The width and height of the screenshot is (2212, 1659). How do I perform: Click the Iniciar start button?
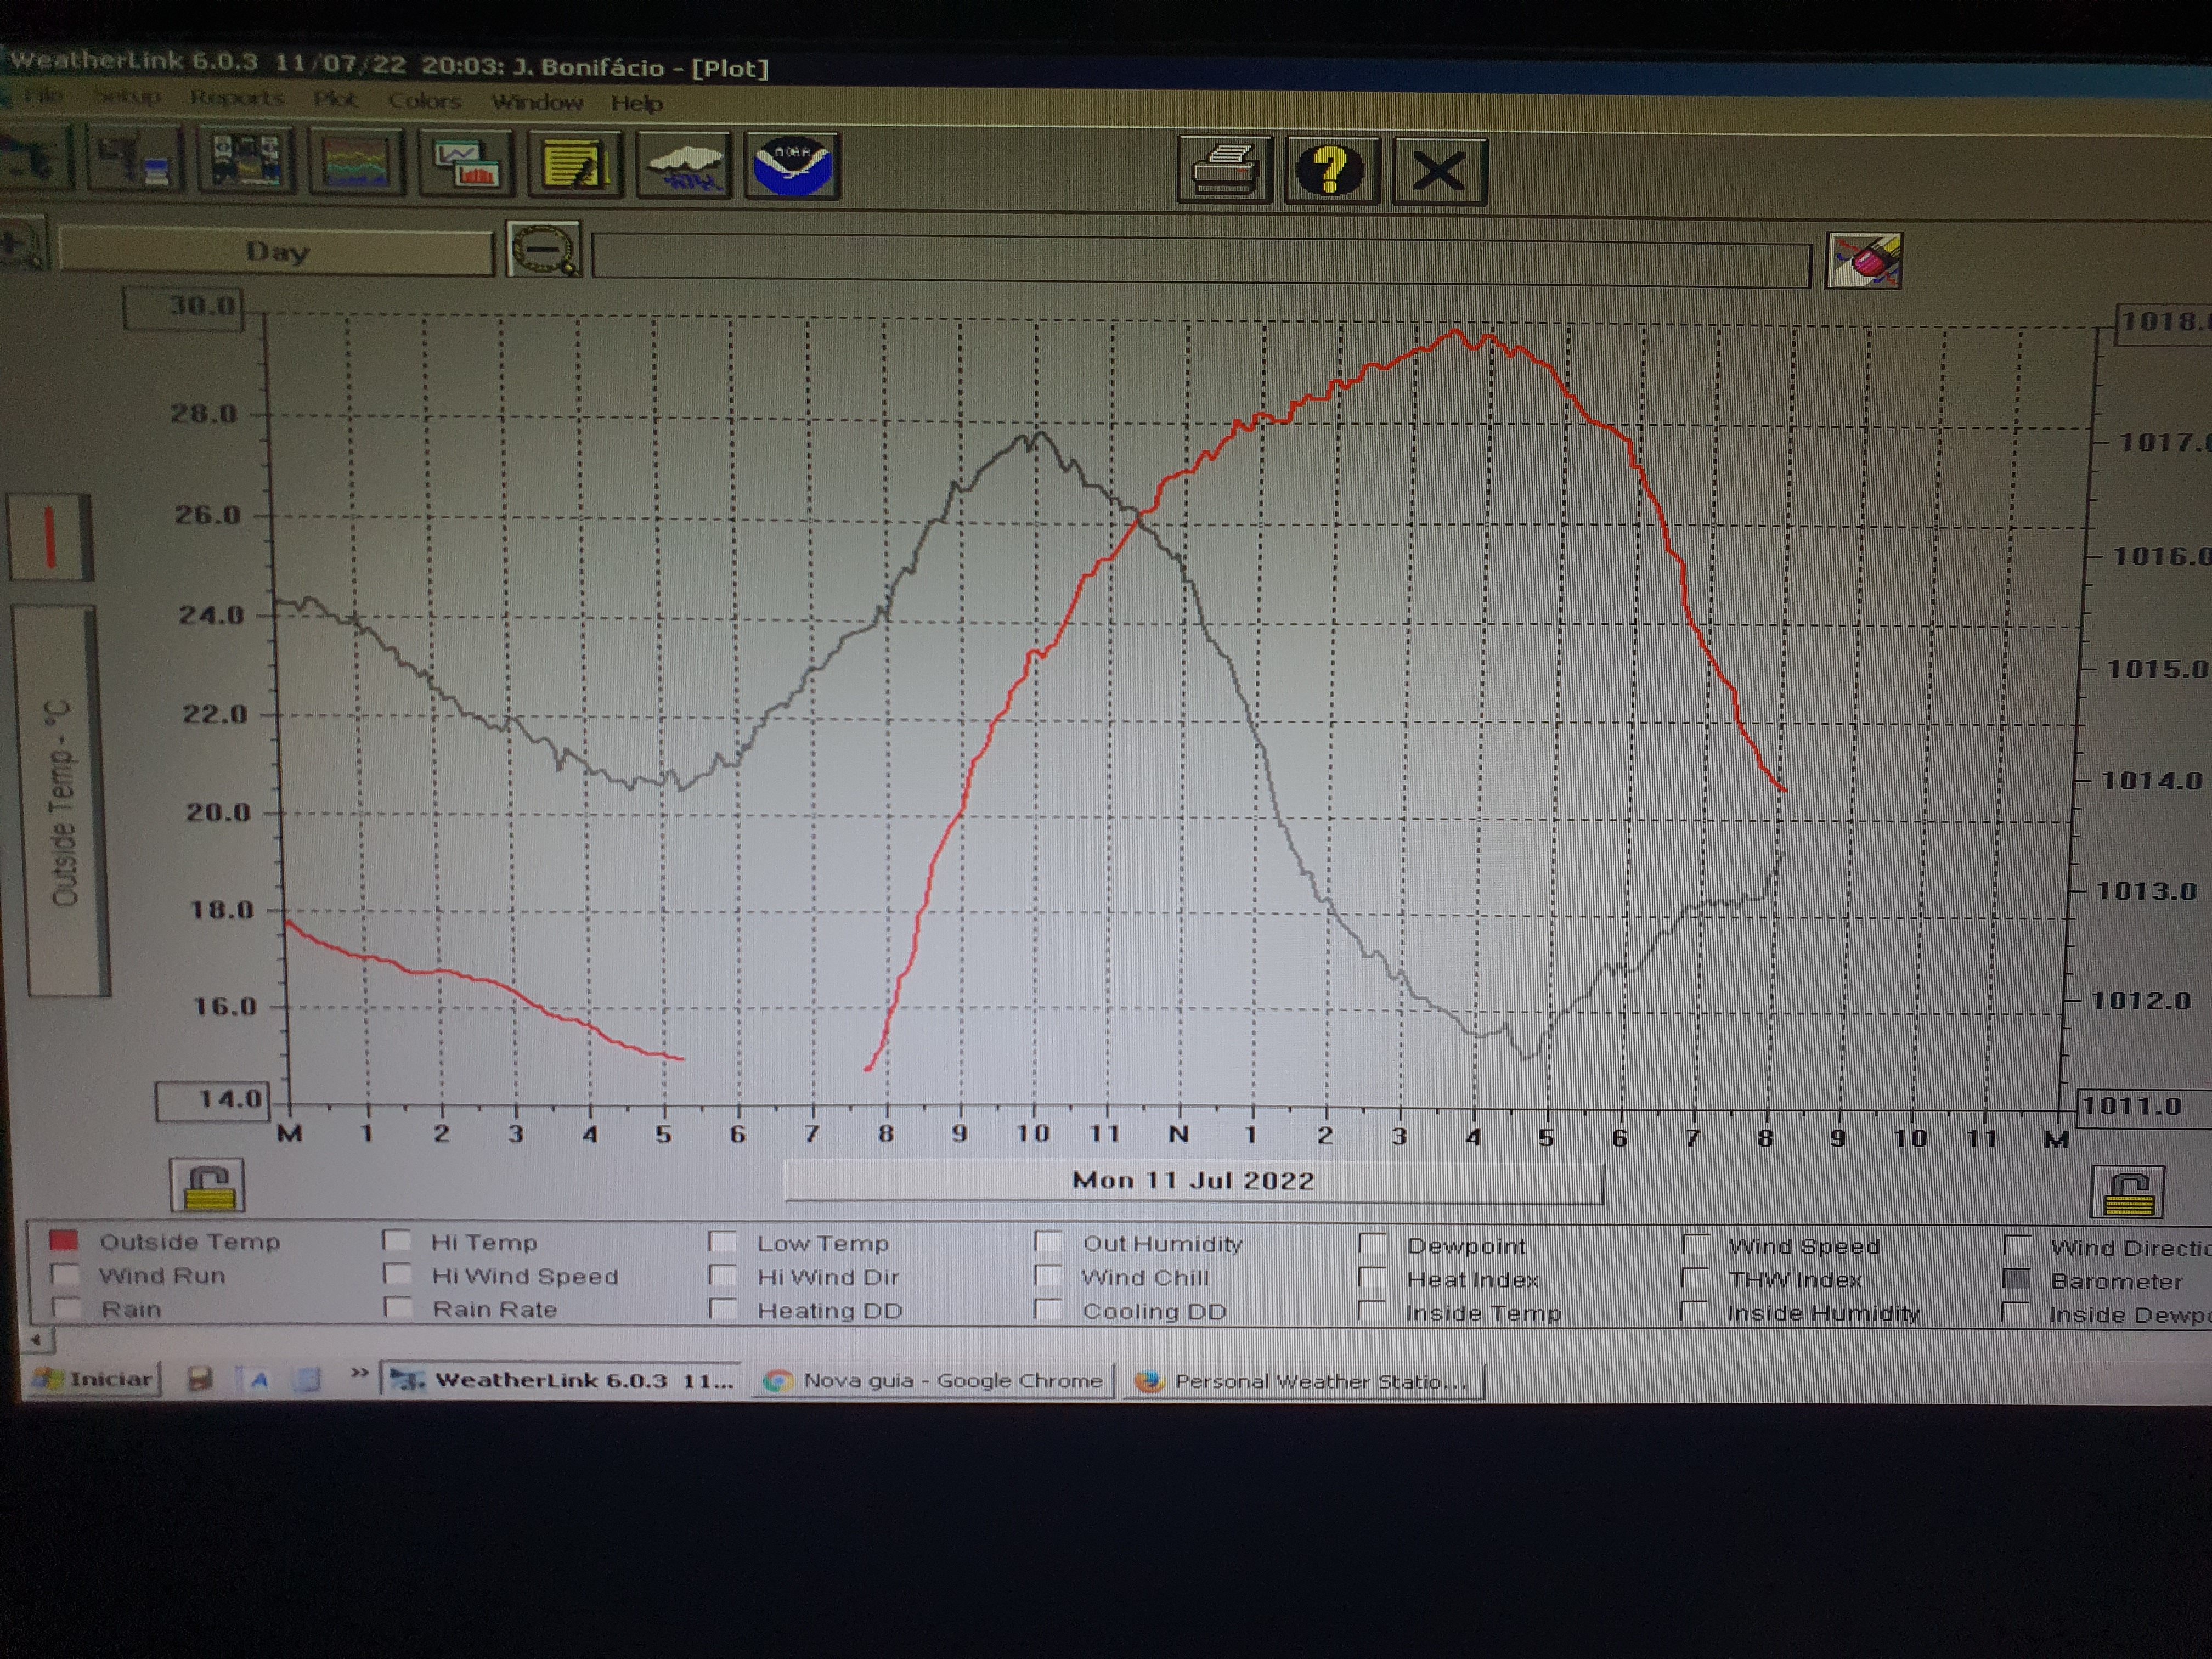[93, 1379]
